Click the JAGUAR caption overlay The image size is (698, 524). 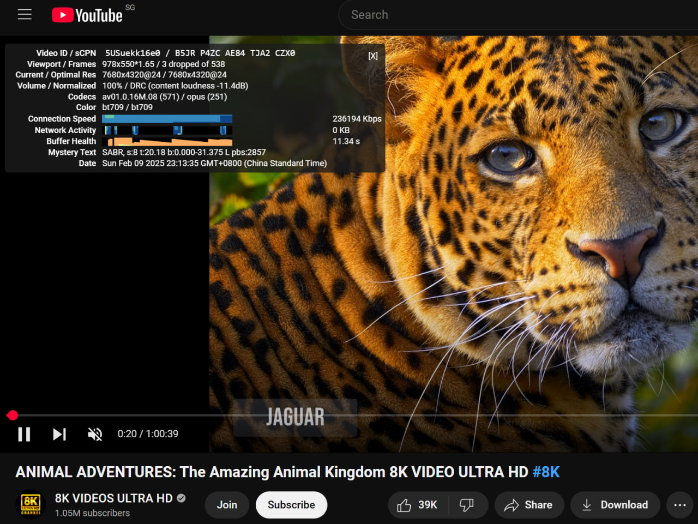coord(295,418)
